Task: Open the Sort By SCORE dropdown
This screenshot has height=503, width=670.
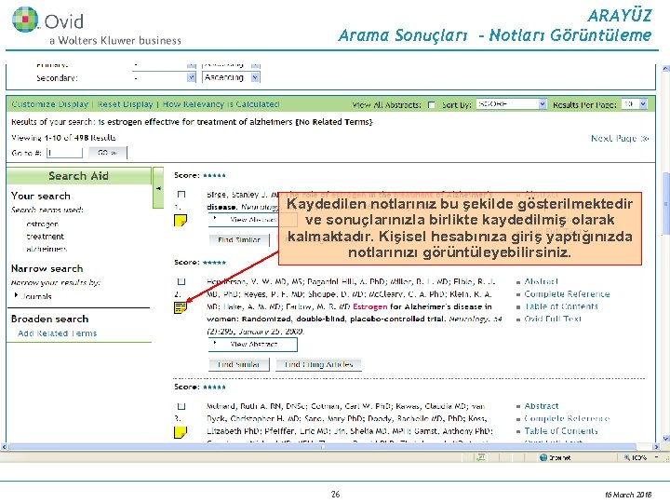Action: tap(512, 104)
